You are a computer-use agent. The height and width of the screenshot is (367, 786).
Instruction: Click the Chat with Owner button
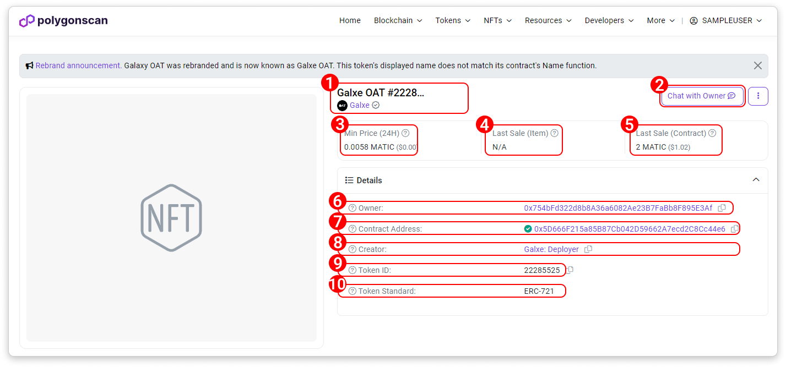click(x=702, y=96)
